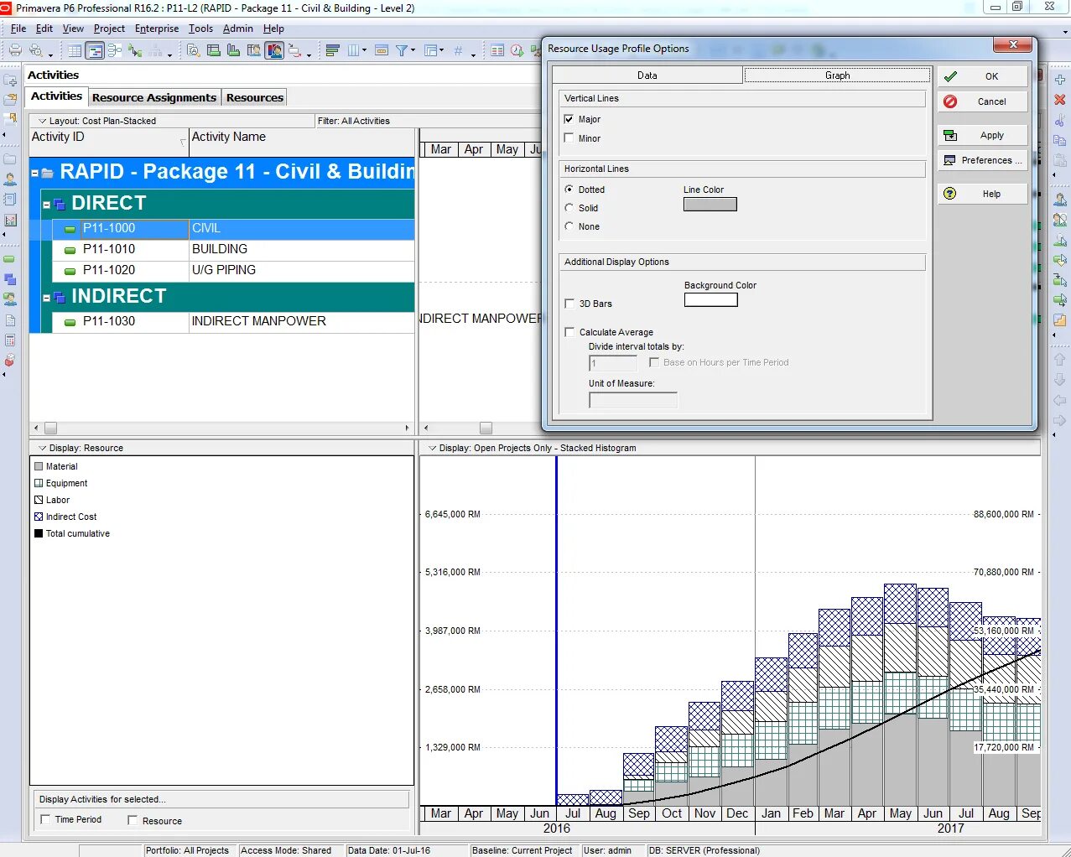The image size is (1071, 857).
Task: Open the File menu
Action: (x=18, y=29)
